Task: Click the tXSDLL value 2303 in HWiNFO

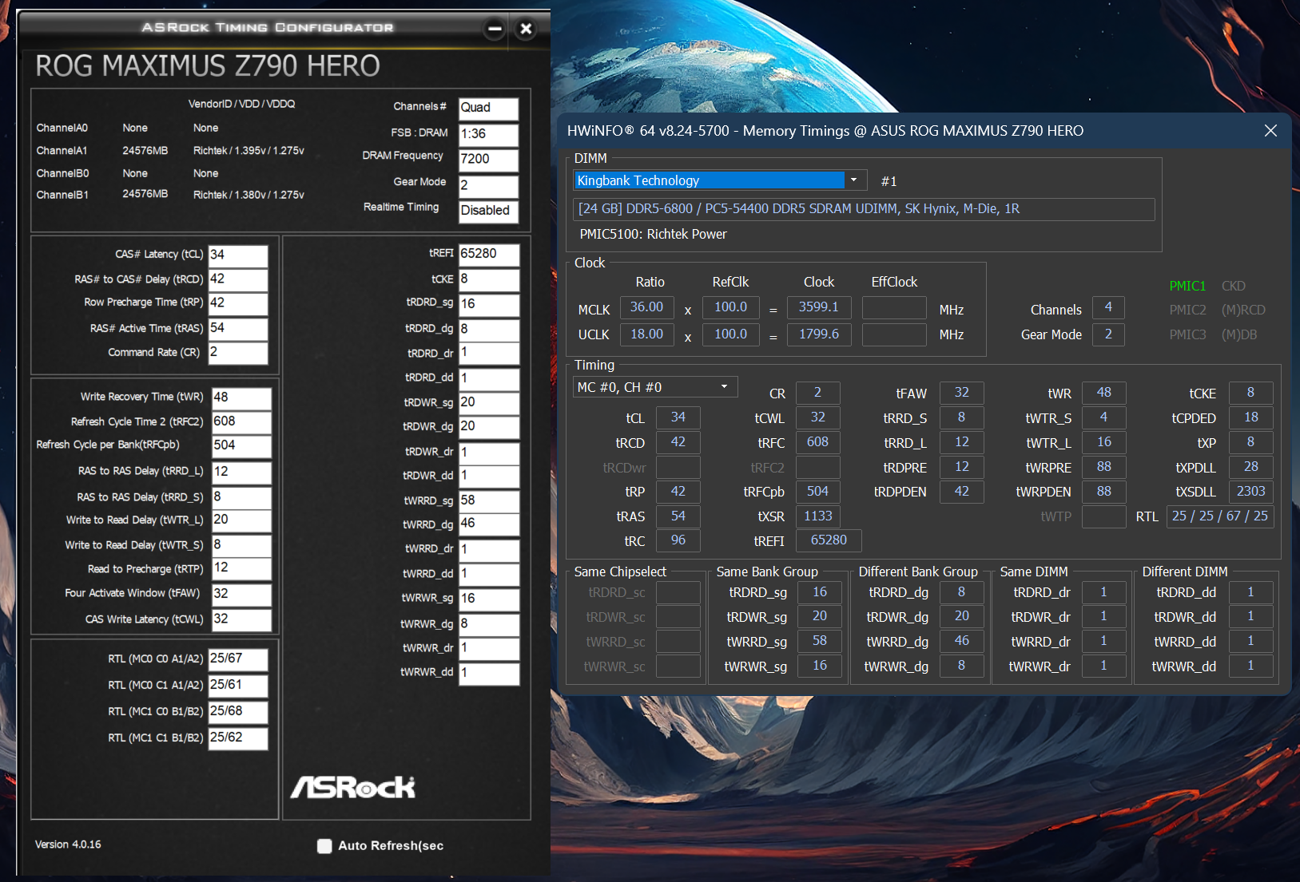Action: 1250,492
